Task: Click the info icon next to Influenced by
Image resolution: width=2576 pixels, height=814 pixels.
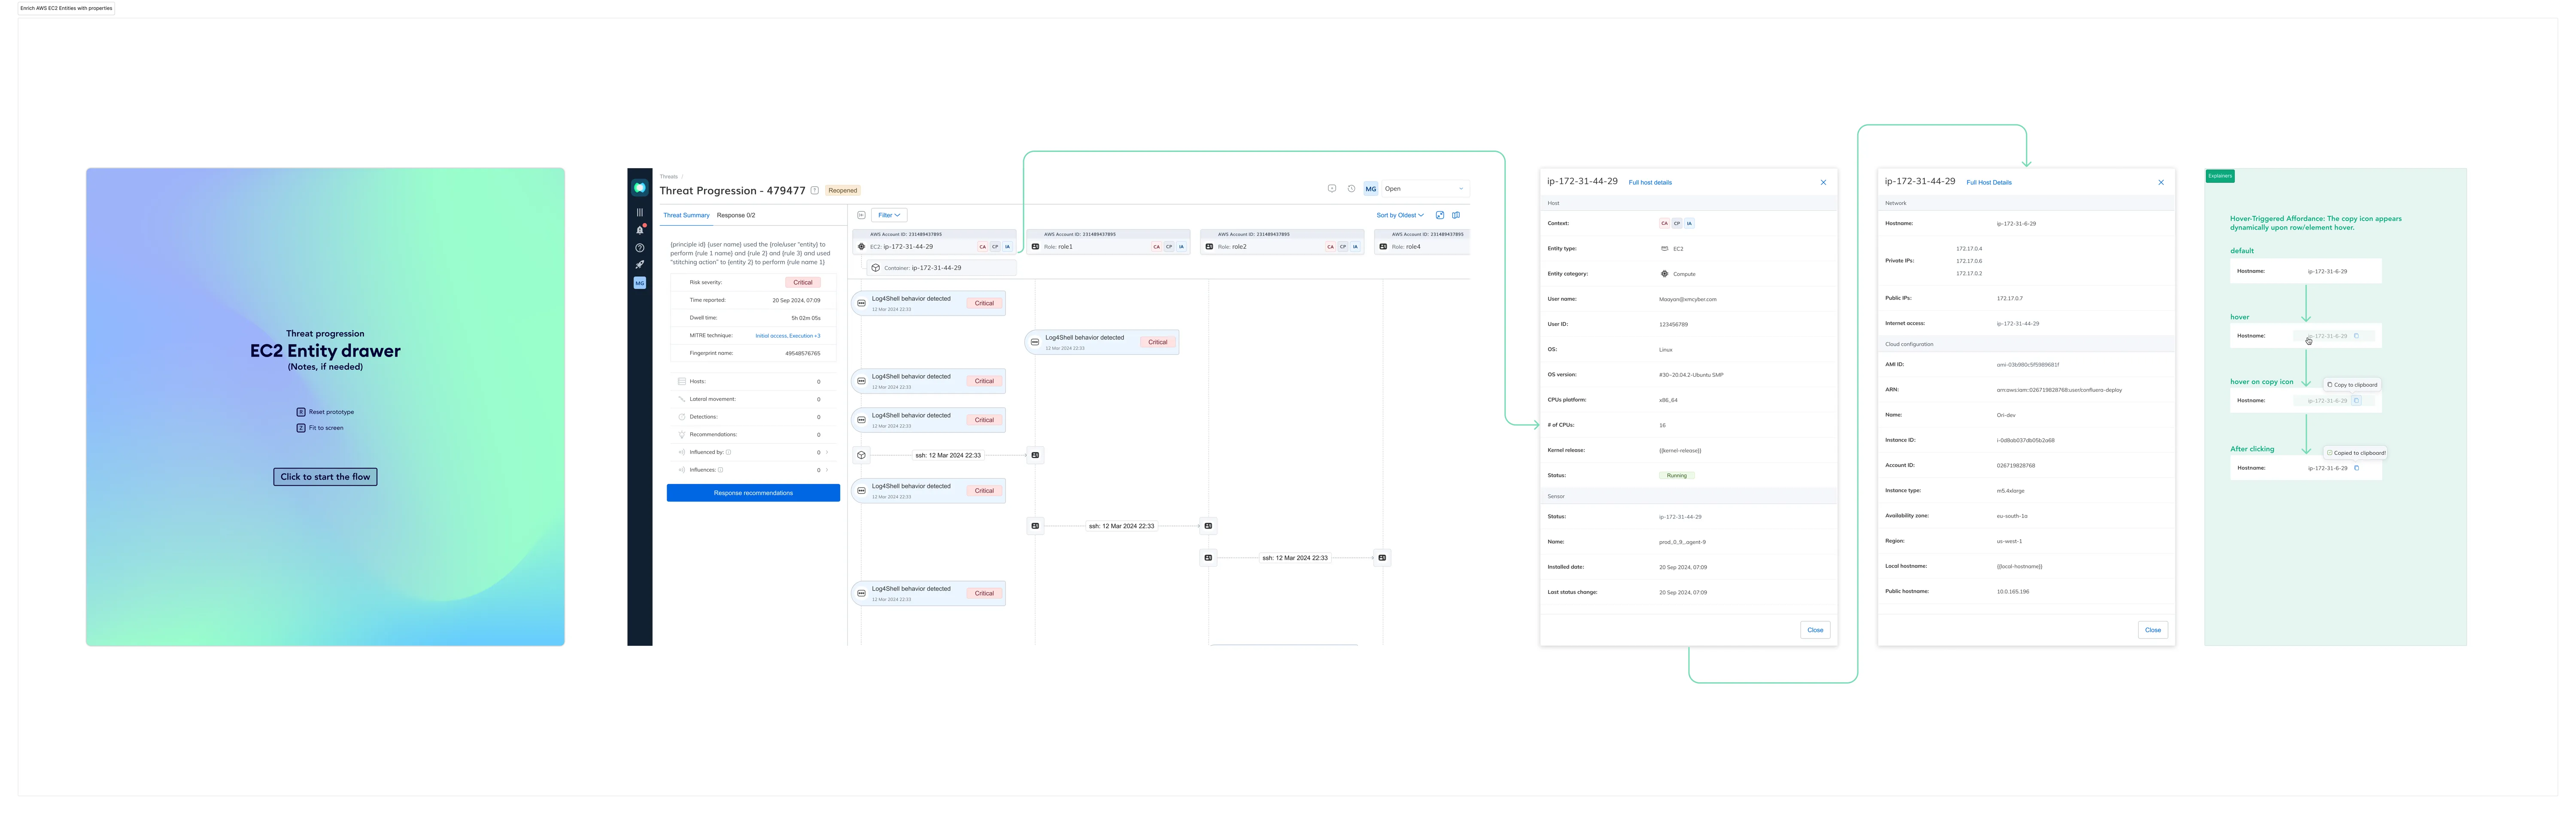Action: [x=728, y=452]
